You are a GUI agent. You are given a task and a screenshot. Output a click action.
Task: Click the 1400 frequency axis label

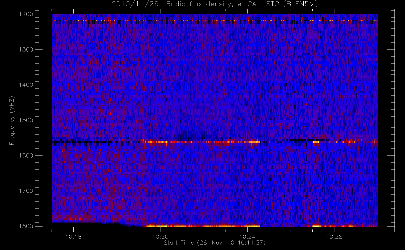(26, 85)
